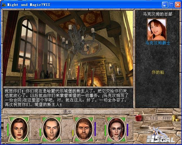Maximize the Might and Magic VII window
The image size is (182, 145).
pyautogui.click(x=171, y=5)
